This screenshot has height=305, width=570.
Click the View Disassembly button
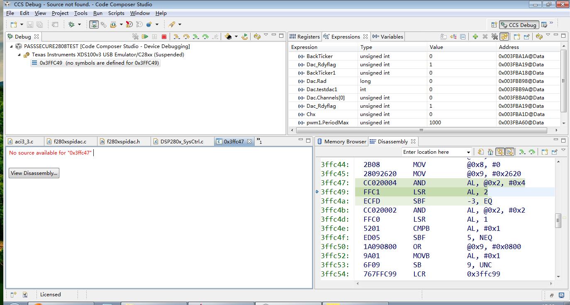point(34,173)
